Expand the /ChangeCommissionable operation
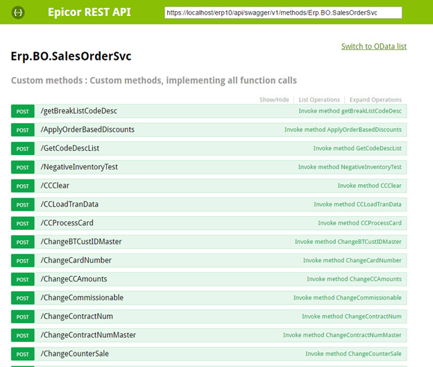Image resolution: width=433 pixels, height=367 pixels. [82, 297]
